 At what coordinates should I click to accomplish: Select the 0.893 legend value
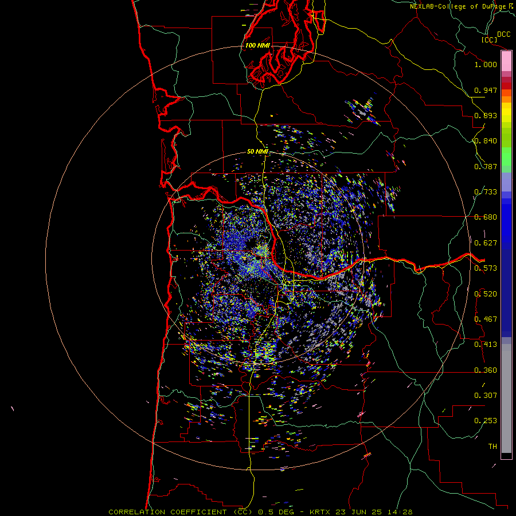click(x=486, y=115)
